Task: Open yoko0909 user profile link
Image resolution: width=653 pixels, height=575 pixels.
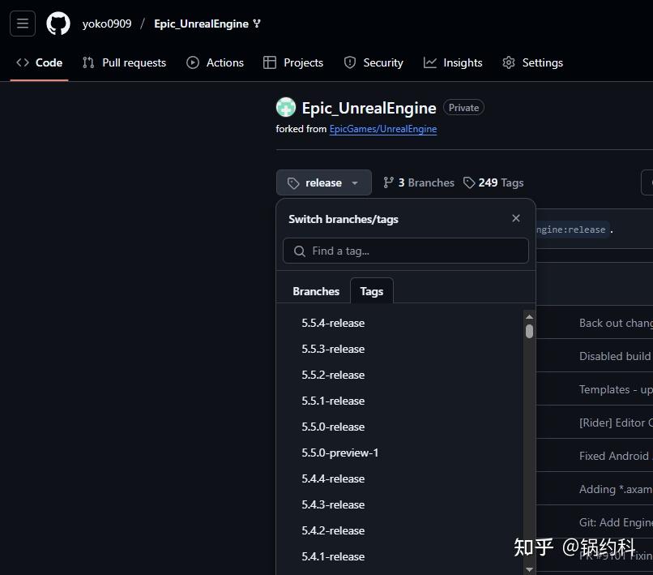Action: pos(107,24)
